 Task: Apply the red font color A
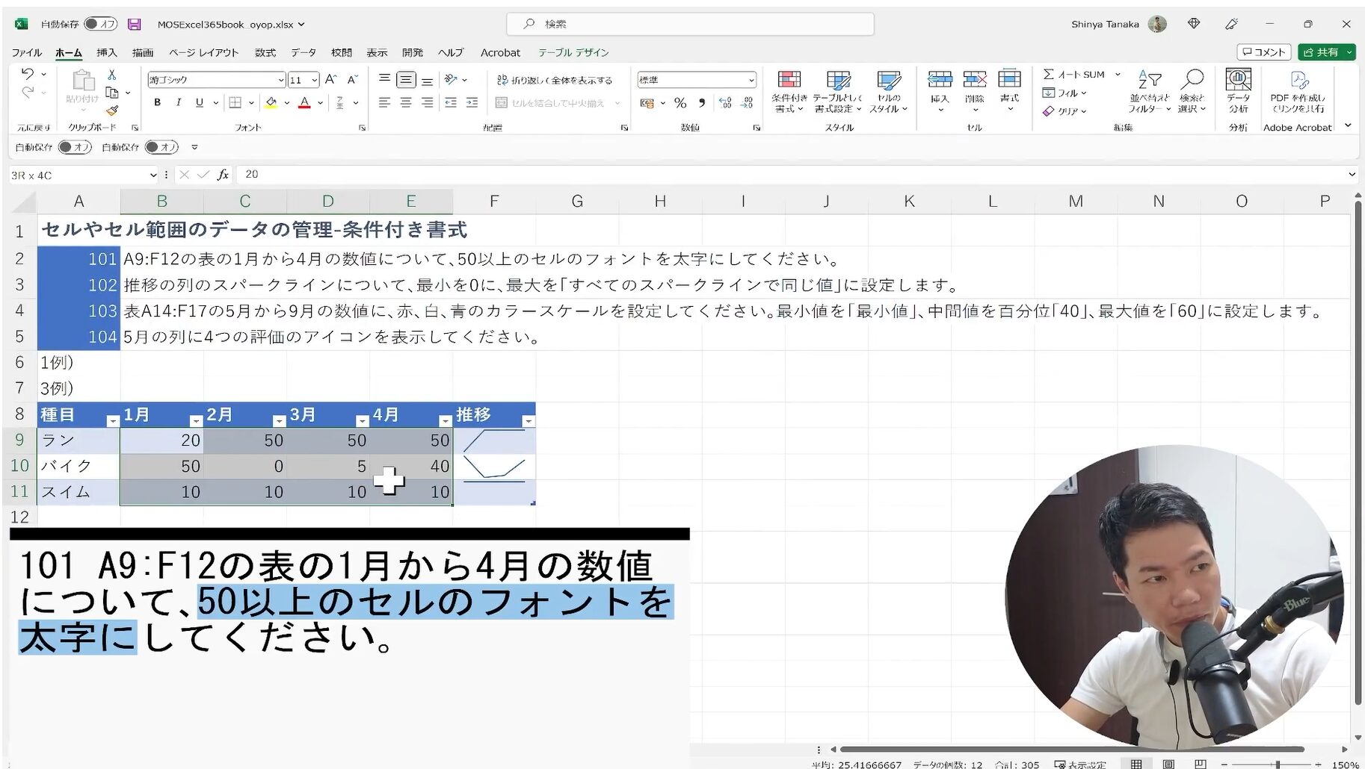pyautogui.click(x=304, y=102)
